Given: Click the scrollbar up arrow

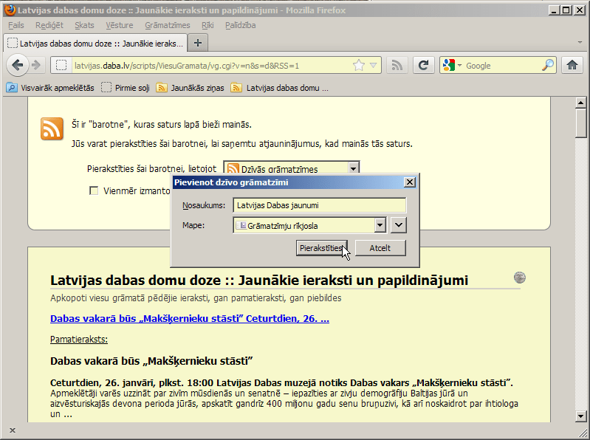Looking at the screenshot, I should coord(580,103).
